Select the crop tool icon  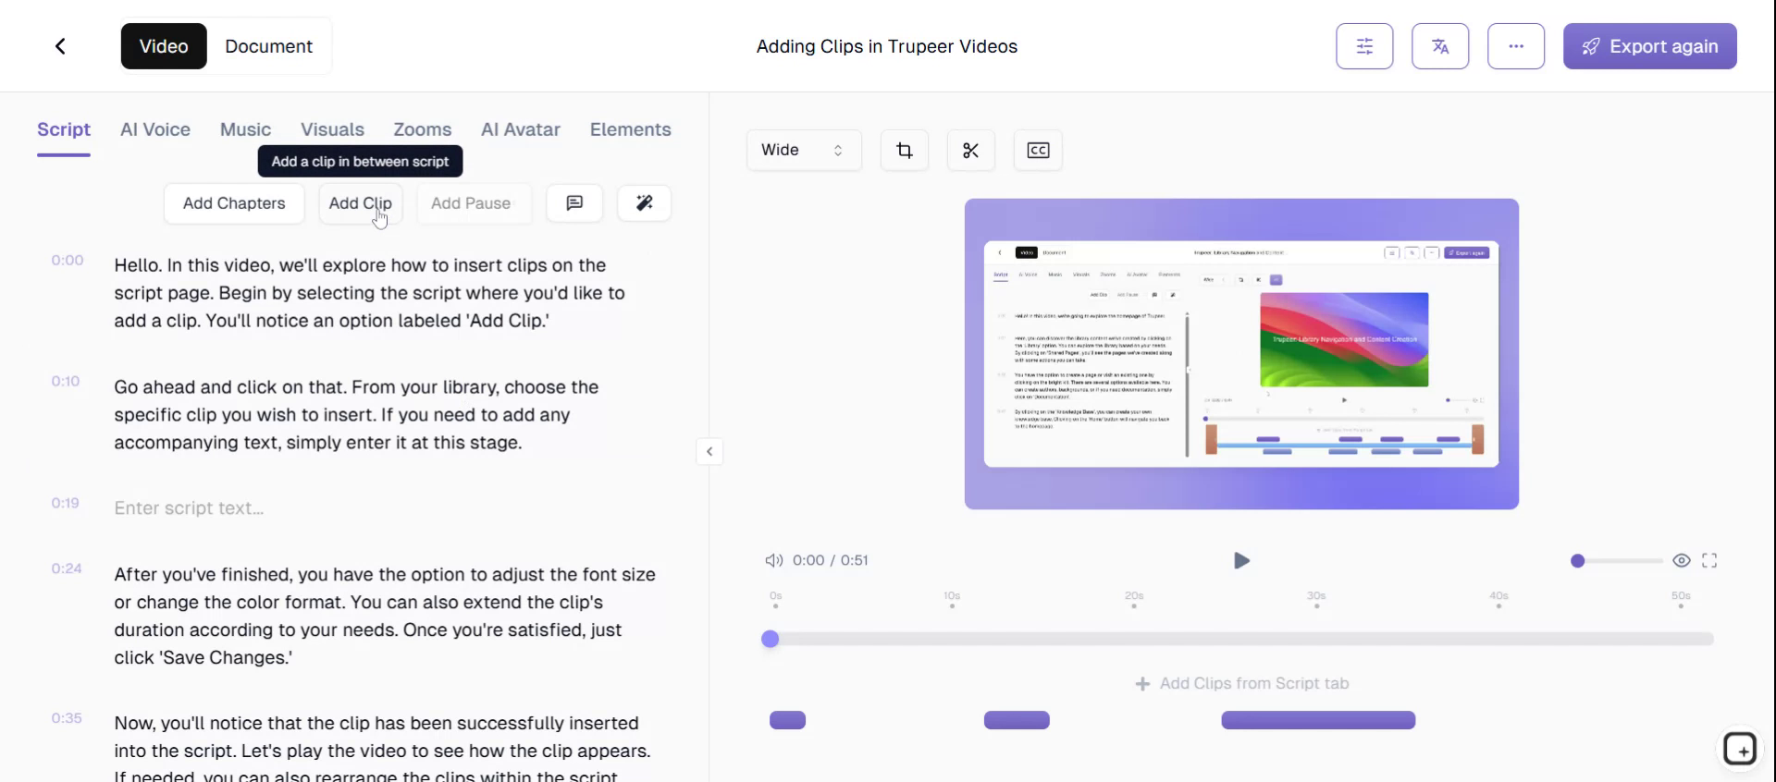click(904, 151)
